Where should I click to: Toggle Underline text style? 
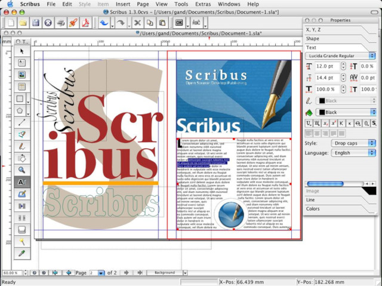(309, 123)
